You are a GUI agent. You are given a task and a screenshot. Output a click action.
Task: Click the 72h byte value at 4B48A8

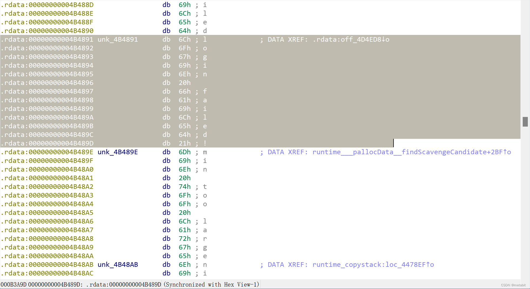click(185, 239)
